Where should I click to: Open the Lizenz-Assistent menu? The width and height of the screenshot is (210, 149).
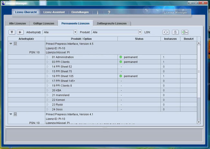point(54,12)
